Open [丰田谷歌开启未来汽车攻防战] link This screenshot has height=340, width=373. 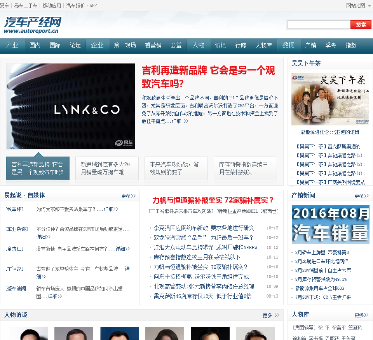click(x=181, y=211)
